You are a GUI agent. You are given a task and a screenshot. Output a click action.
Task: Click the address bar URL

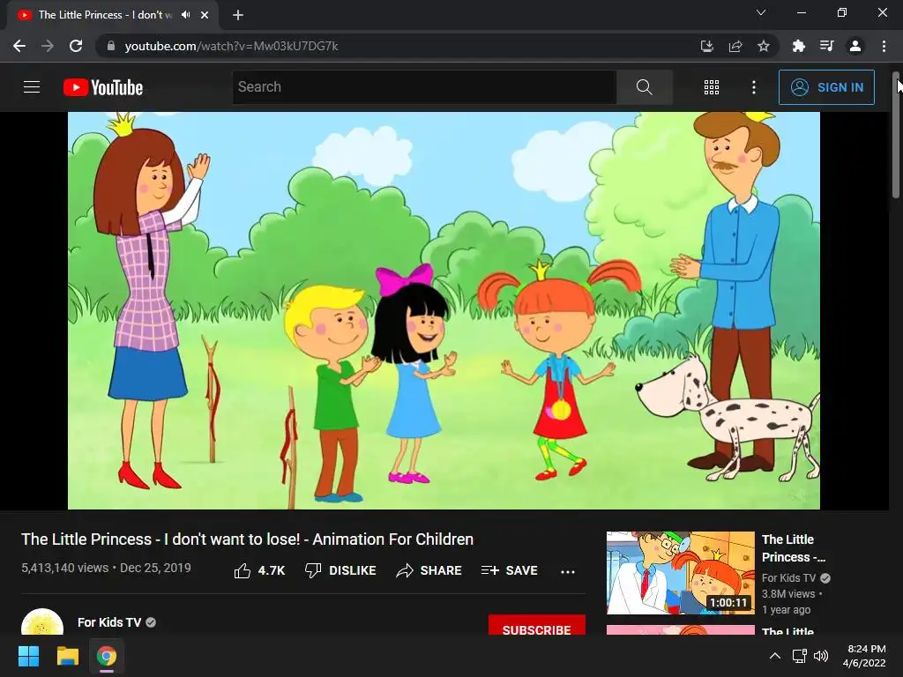tap(232, 46)
